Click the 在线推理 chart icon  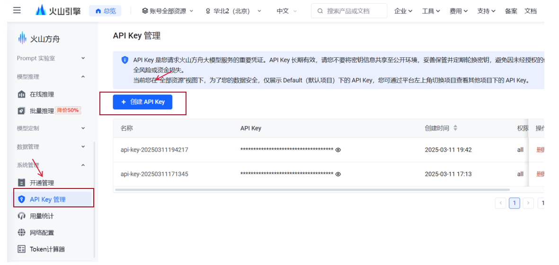point(21,94)
